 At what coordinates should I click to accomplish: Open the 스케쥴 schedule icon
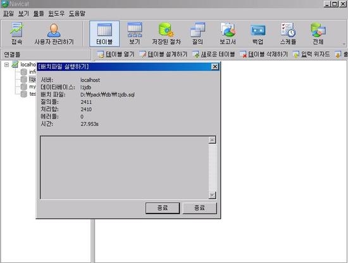pos(288,34)
